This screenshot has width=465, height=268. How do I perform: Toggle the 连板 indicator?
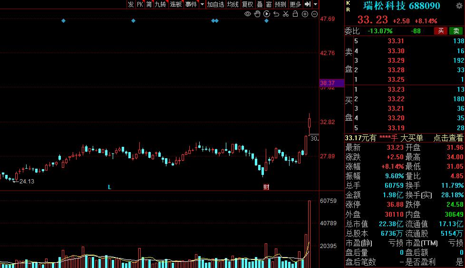click(x=175, y=4)
